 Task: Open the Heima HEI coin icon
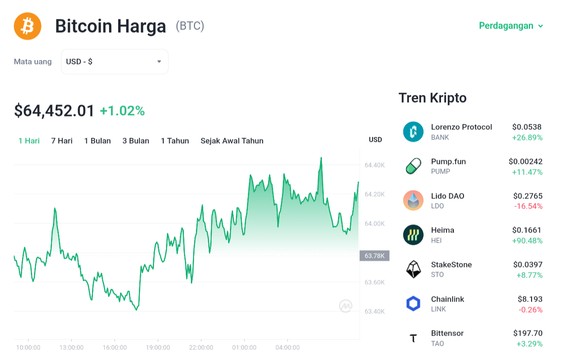[413, 235]
